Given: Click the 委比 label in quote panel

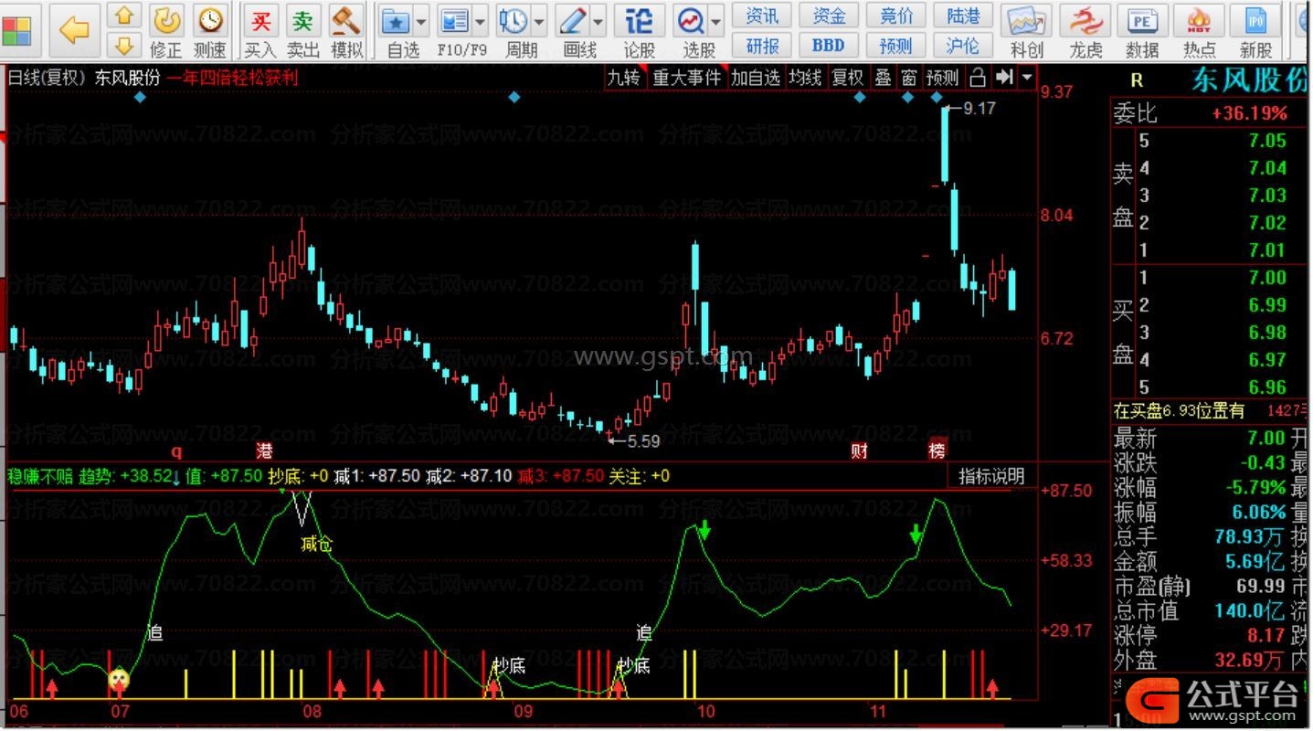Looking at the screenshot, I should coord(1135,113).
